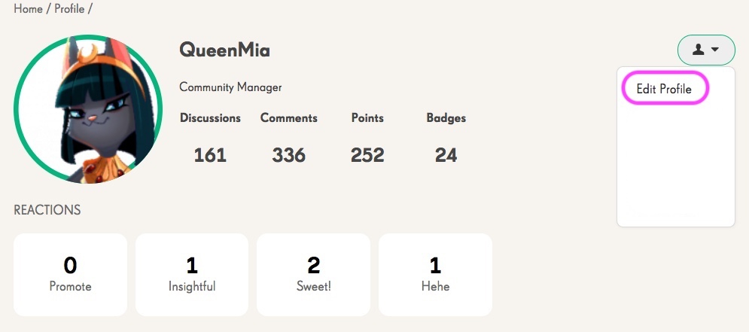Click the Badges stat label
This screenshot has width=749, height=332.
click(x=446, y=118)
